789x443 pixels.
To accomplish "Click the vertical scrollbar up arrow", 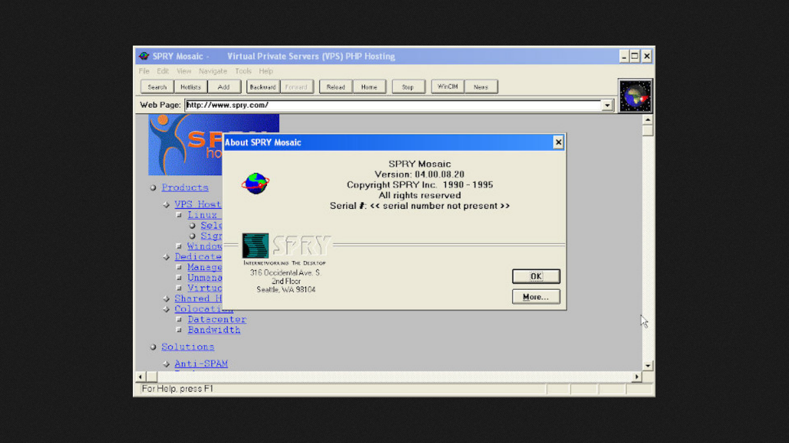I will [647, 119].
